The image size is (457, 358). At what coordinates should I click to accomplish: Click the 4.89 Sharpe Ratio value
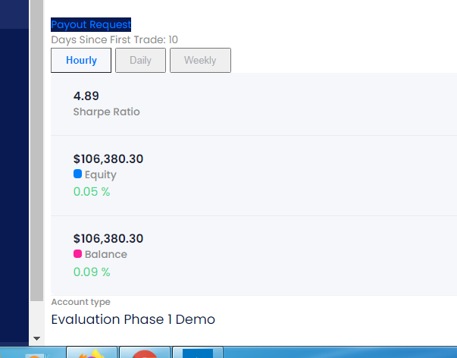click(x=86, y=96)
